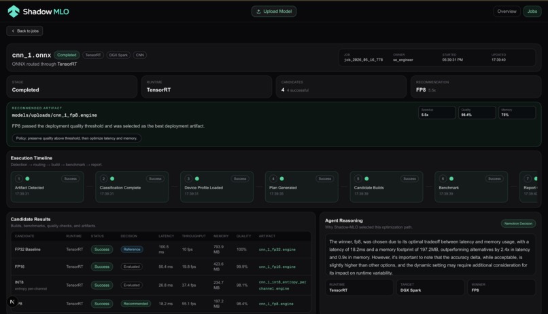Image resolution: width=548 pixels, height=314 pixels.
Task: Click the Upload Model button
Action: coord(274,12)
